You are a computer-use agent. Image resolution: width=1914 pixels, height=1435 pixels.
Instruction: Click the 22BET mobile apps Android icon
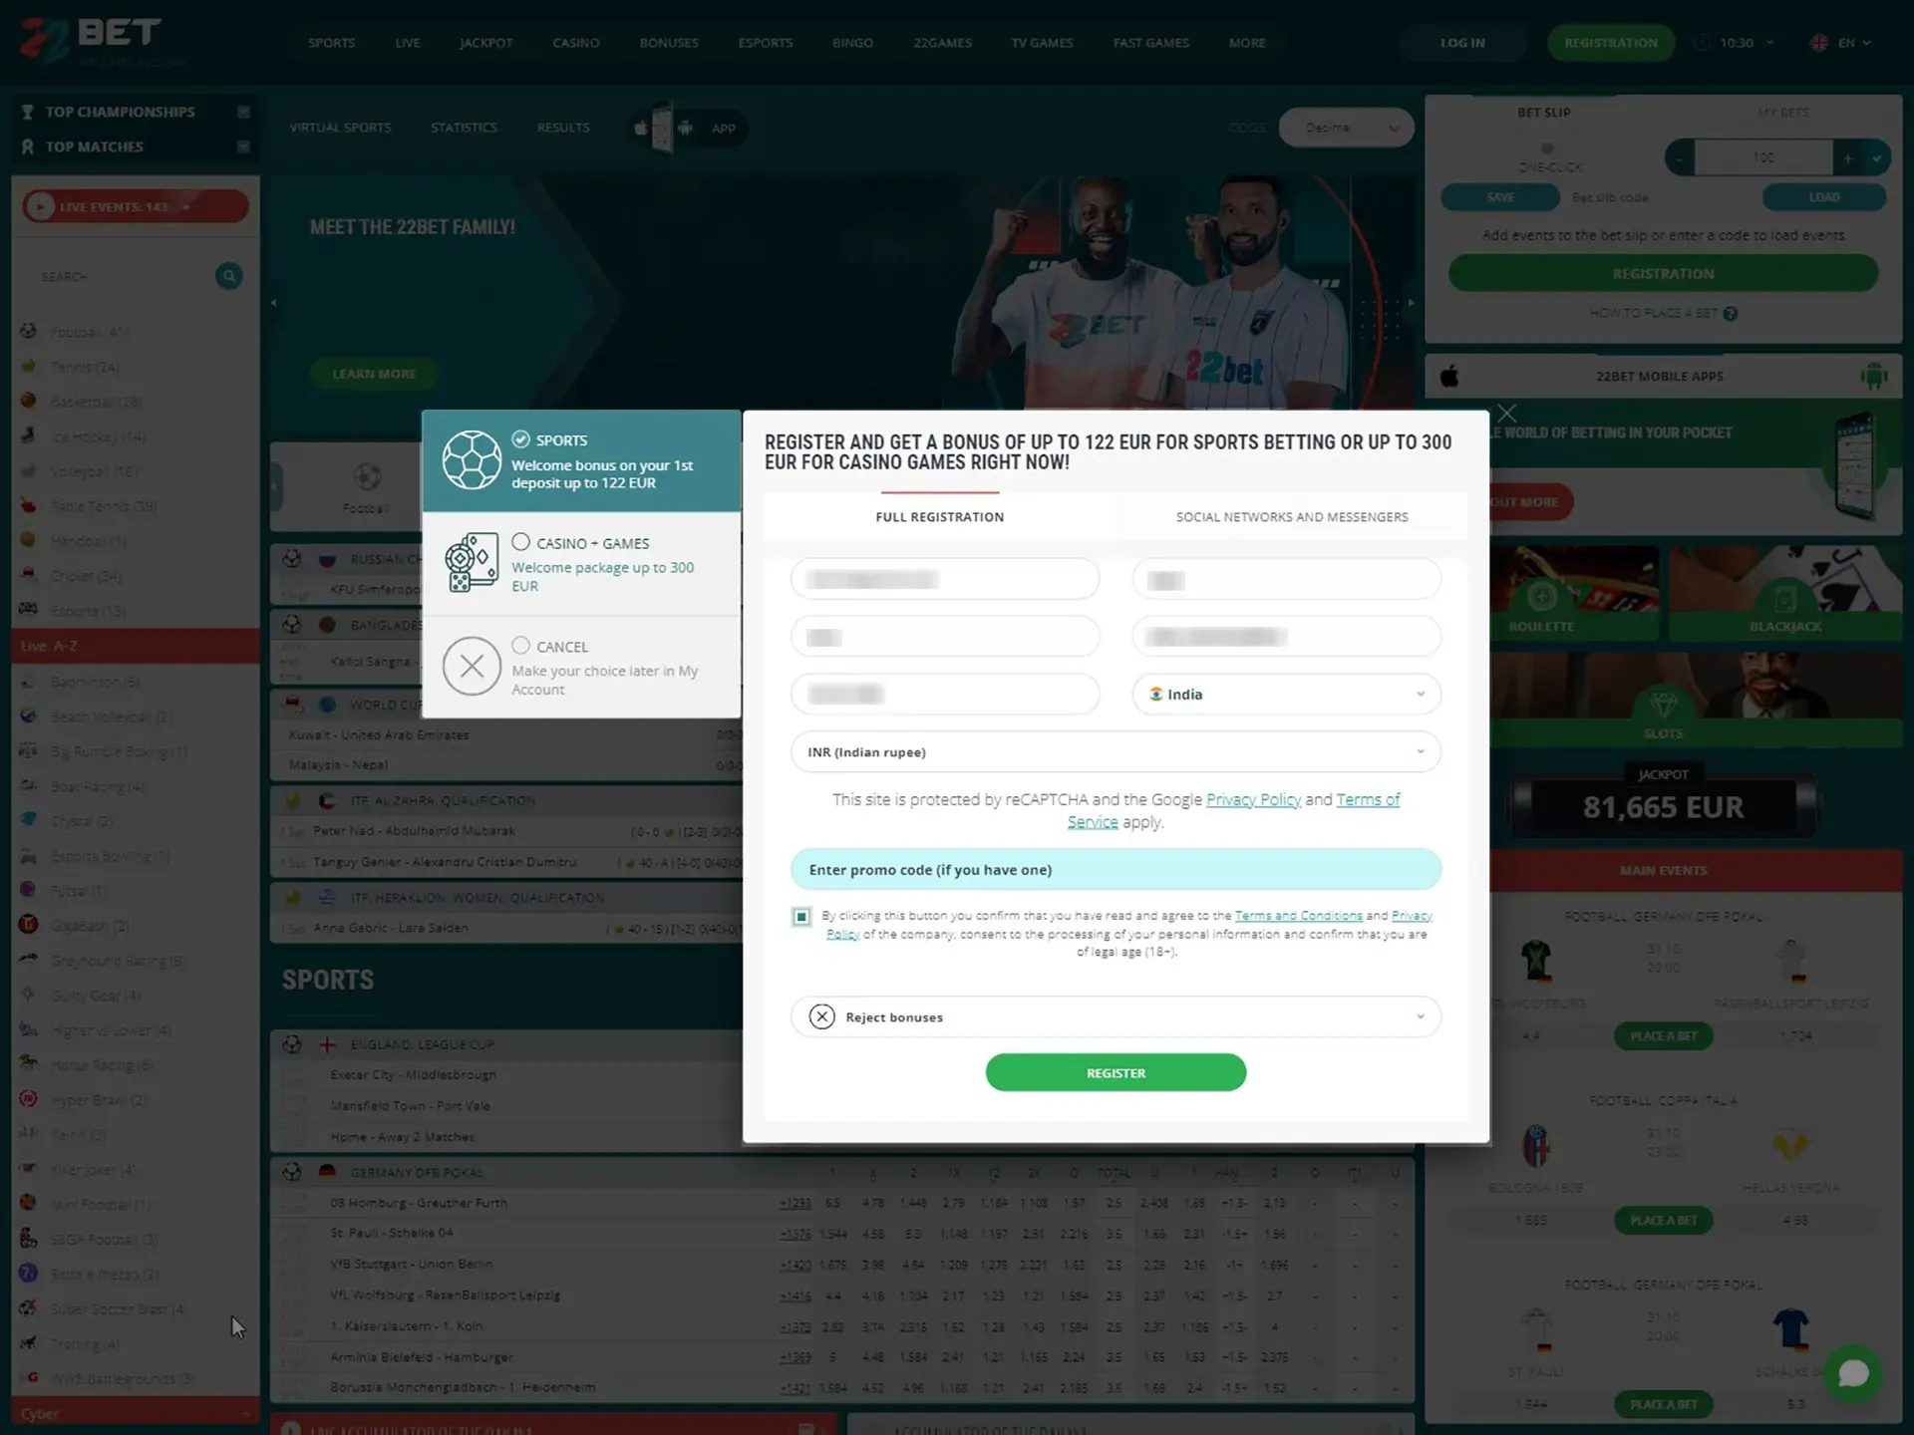1873,376
